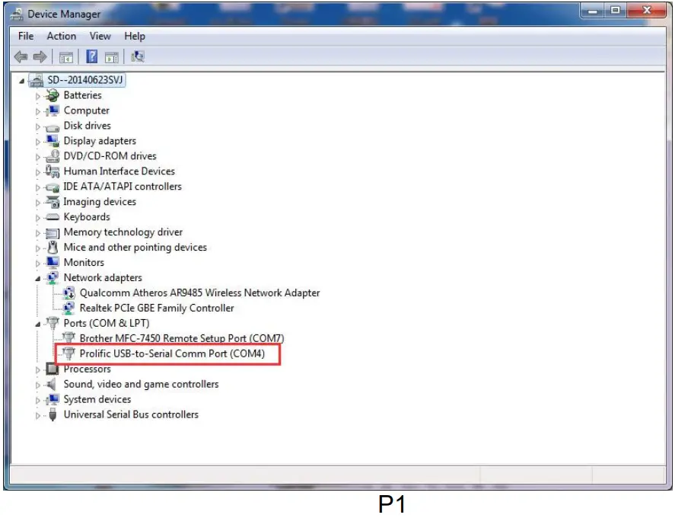Select the Processors label
675x518 pixels.
tap(87, 369)
